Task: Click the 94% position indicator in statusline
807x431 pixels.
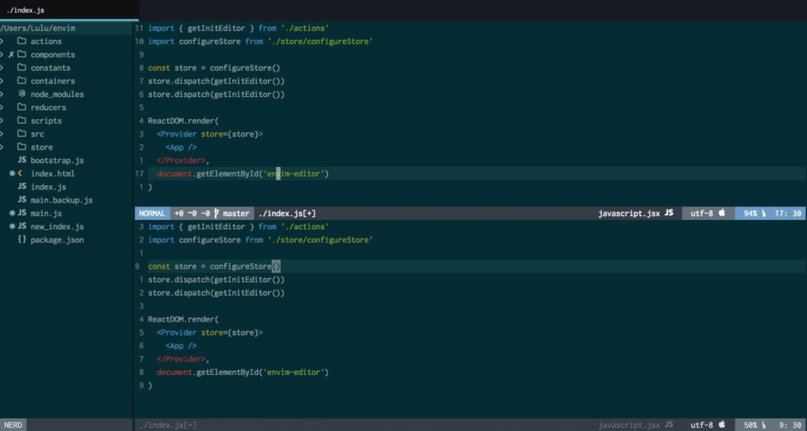Action: [749, 214]
